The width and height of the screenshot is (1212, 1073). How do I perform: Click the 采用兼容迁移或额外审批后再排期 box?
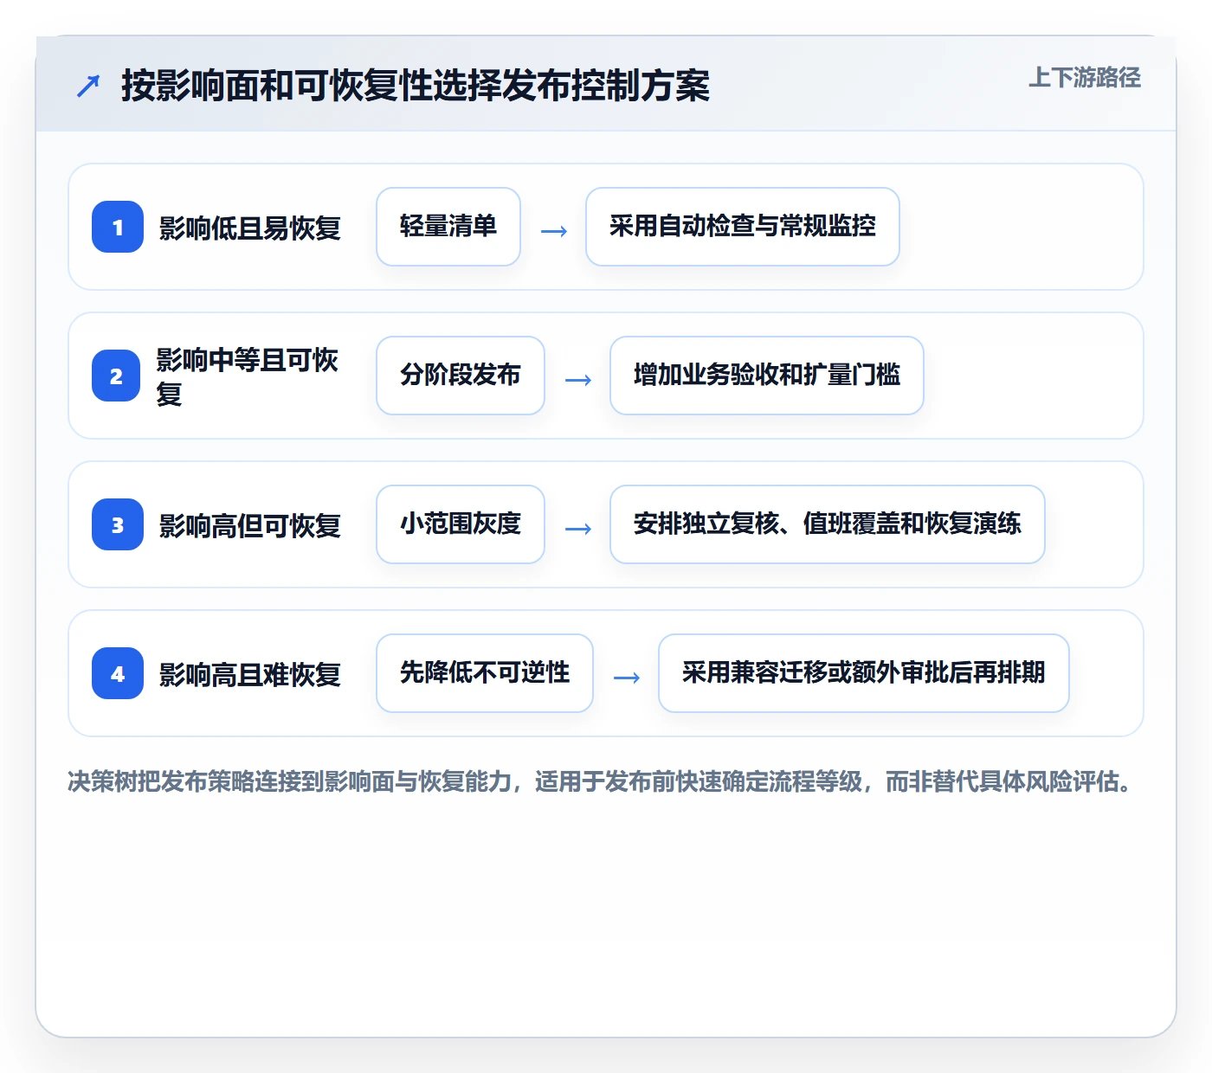coord(864,673)
